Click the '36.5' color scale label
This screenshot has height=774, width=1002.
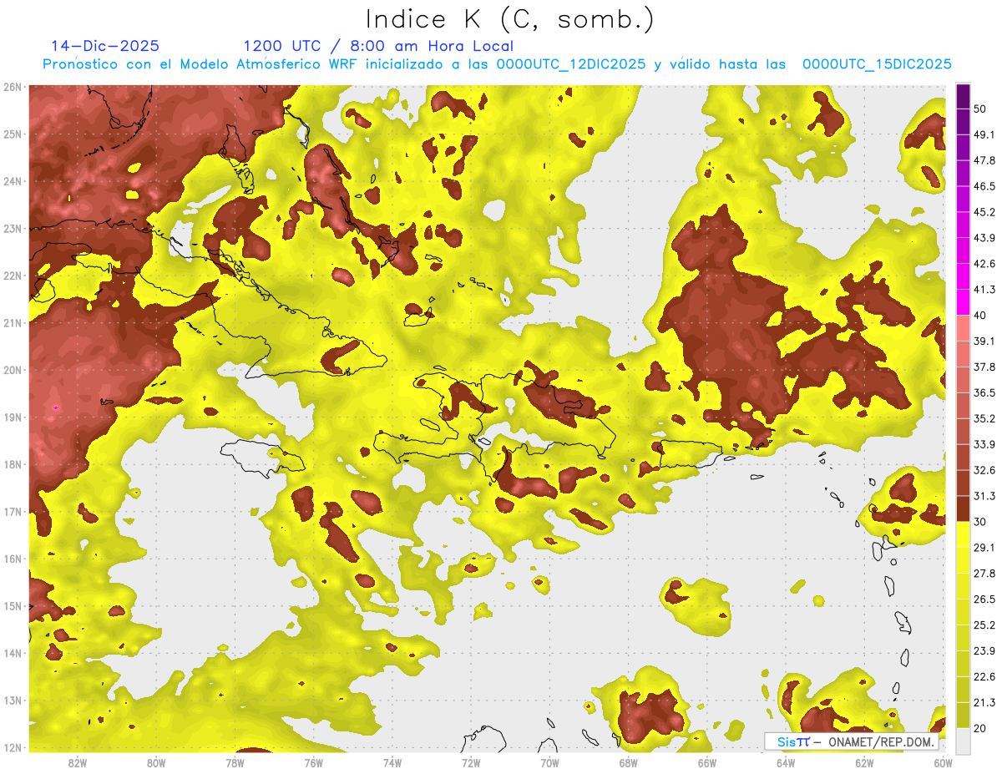point(985,392)
